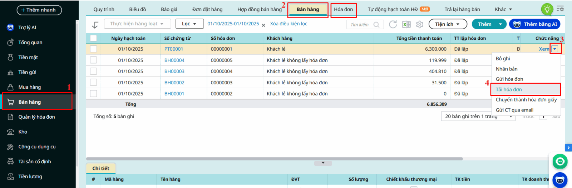Check the row for PT00001
The width and height of the screenshot is (572, 188).
[x=94, y=49]
